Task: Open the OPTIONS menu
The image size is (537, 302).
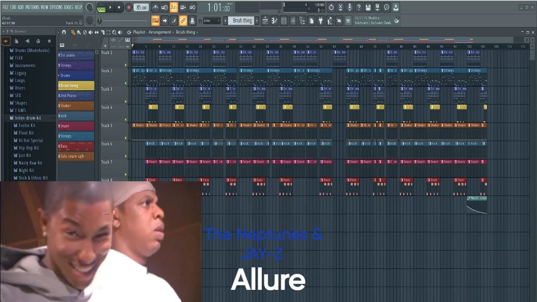Action: [x=56, y=7]
